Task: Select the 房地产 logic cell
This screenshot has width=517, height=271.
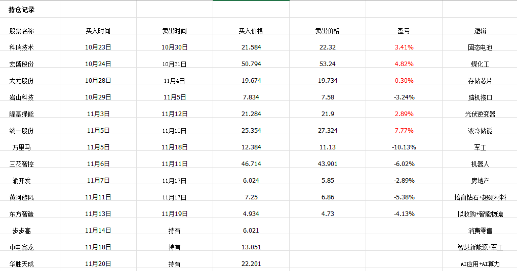Action: pyautogui.click(x=480, y=181)
